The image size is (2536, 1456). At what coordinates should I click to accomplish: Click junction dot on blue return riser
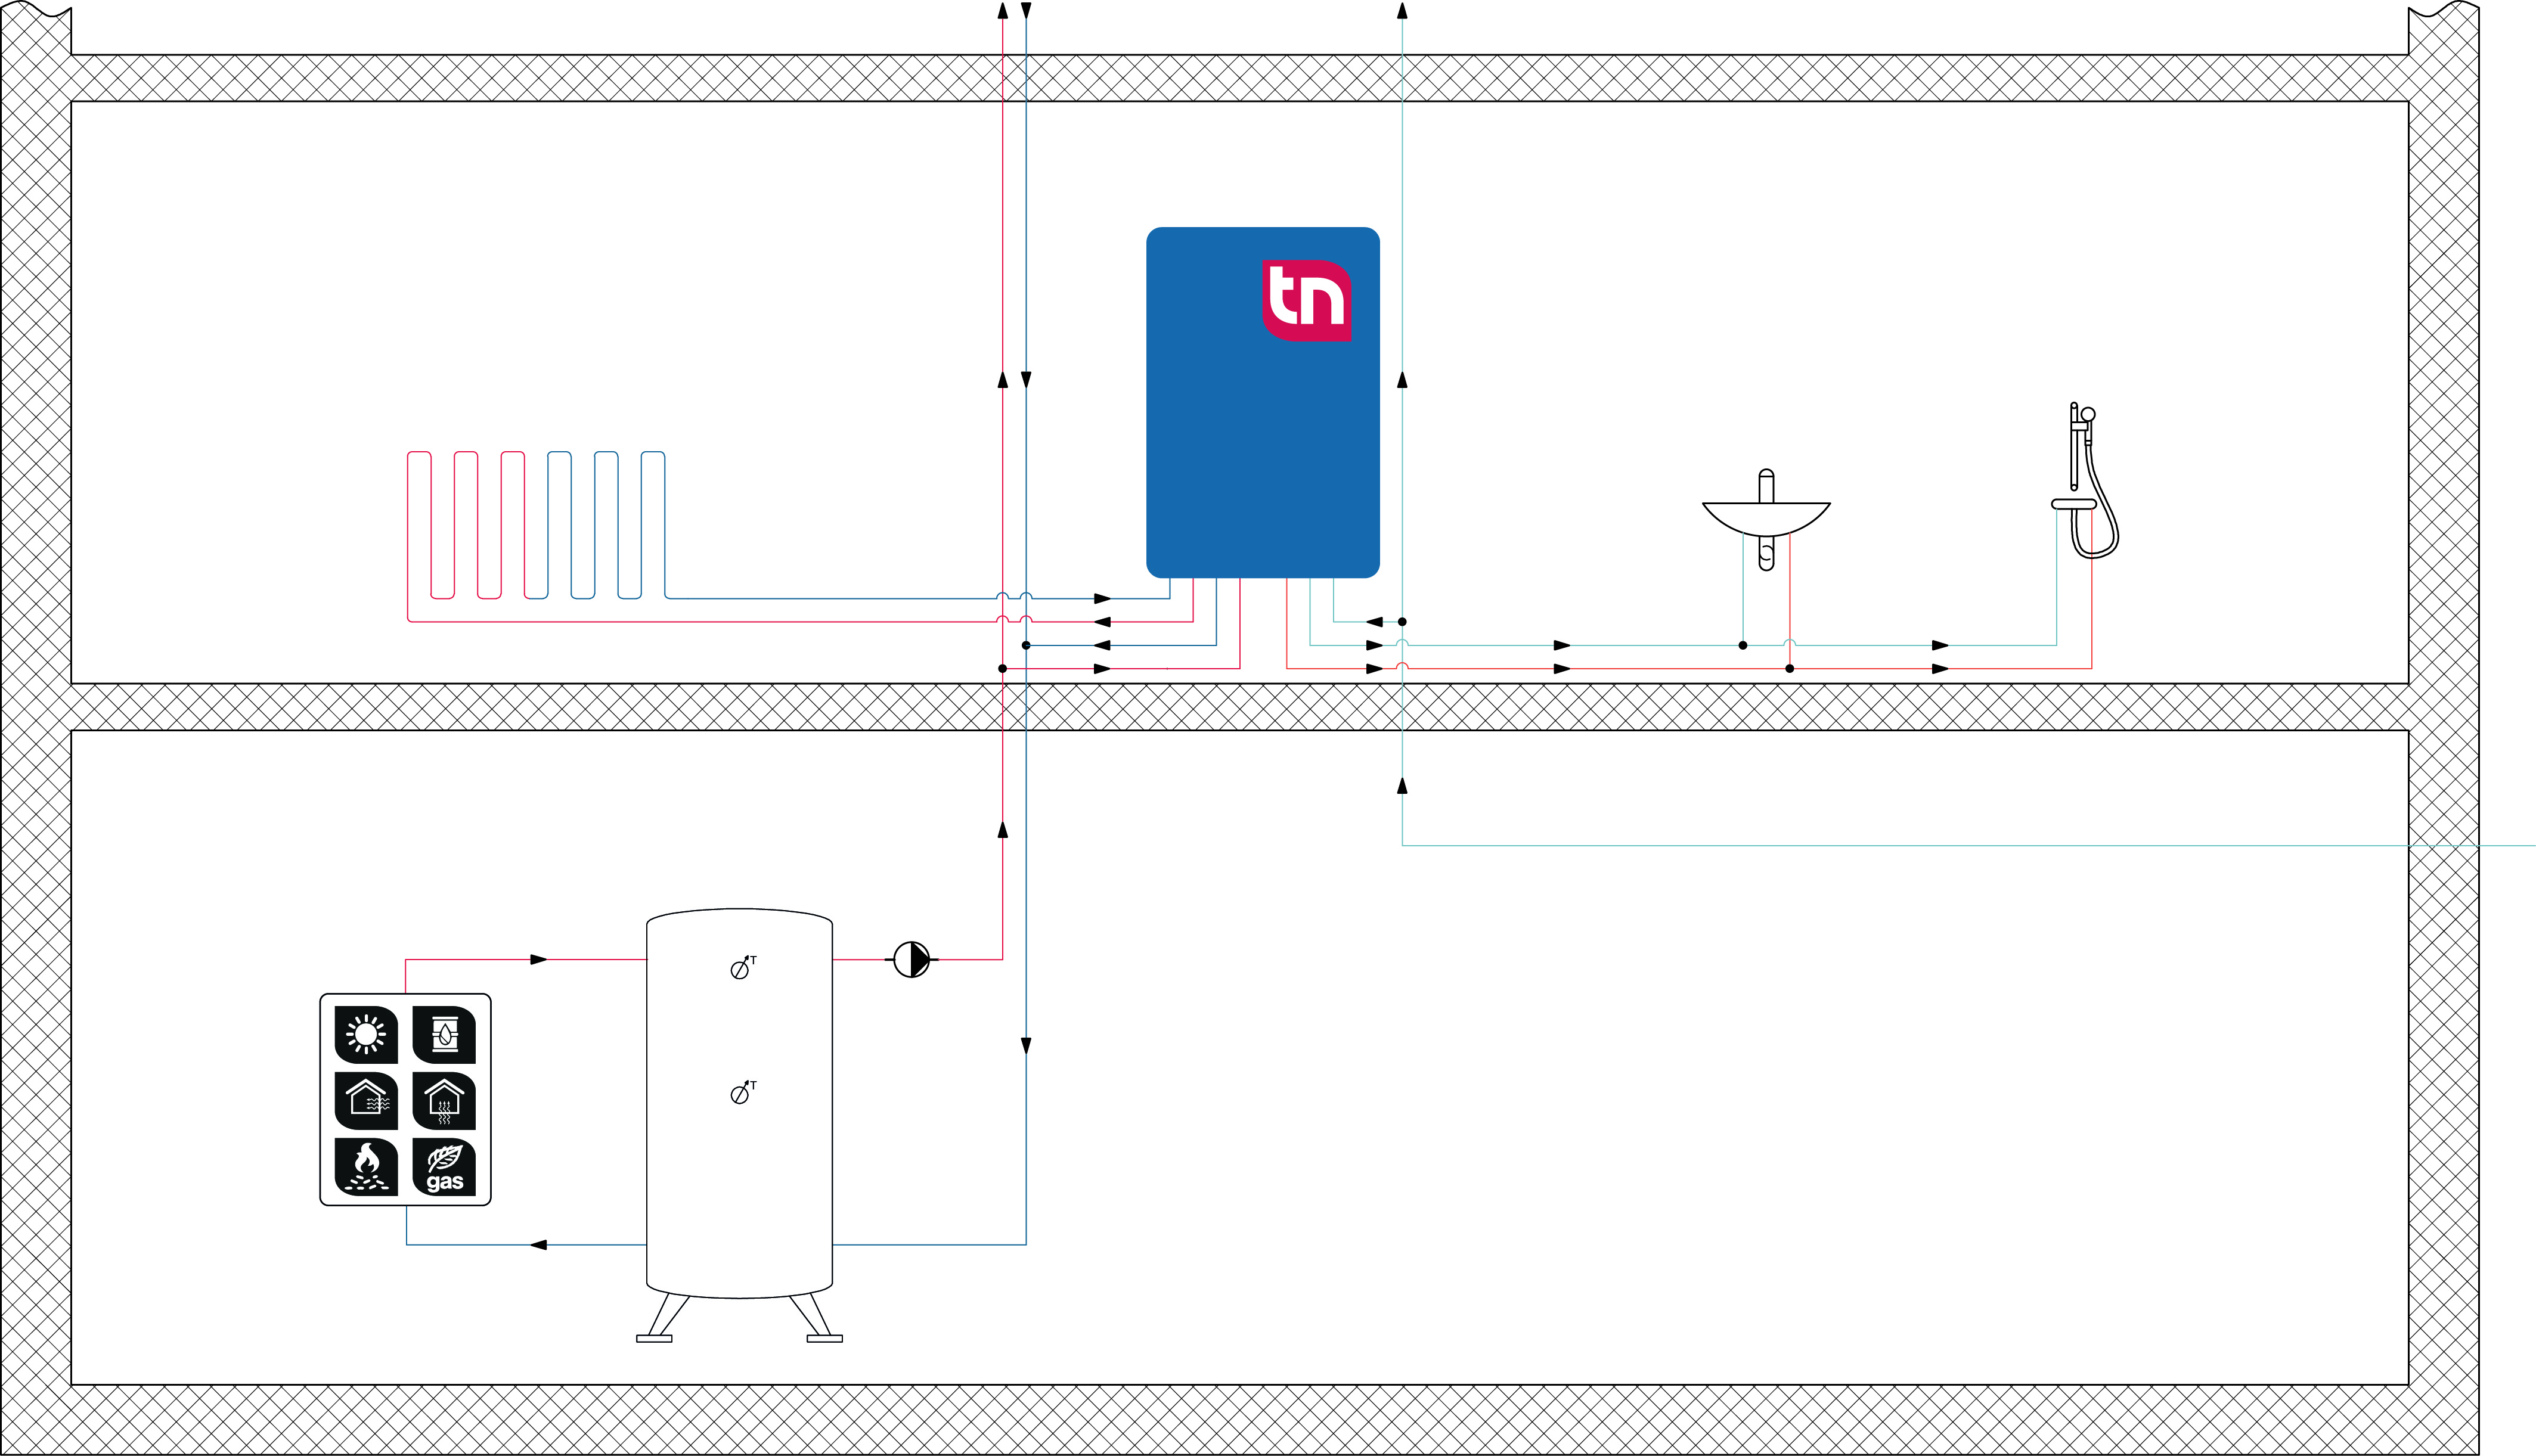tap(1026, 645)
